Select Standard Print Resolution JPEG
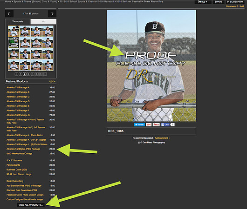Screen dimensions: 247x209 point(22,190)
